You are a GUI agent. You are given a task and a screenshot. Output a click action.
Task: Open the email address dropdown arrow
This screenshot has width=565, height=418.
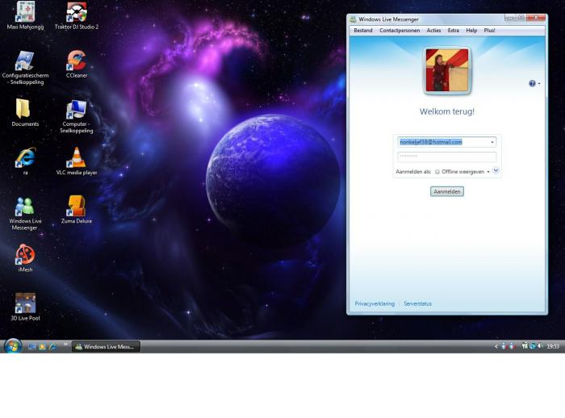(492, 142)
